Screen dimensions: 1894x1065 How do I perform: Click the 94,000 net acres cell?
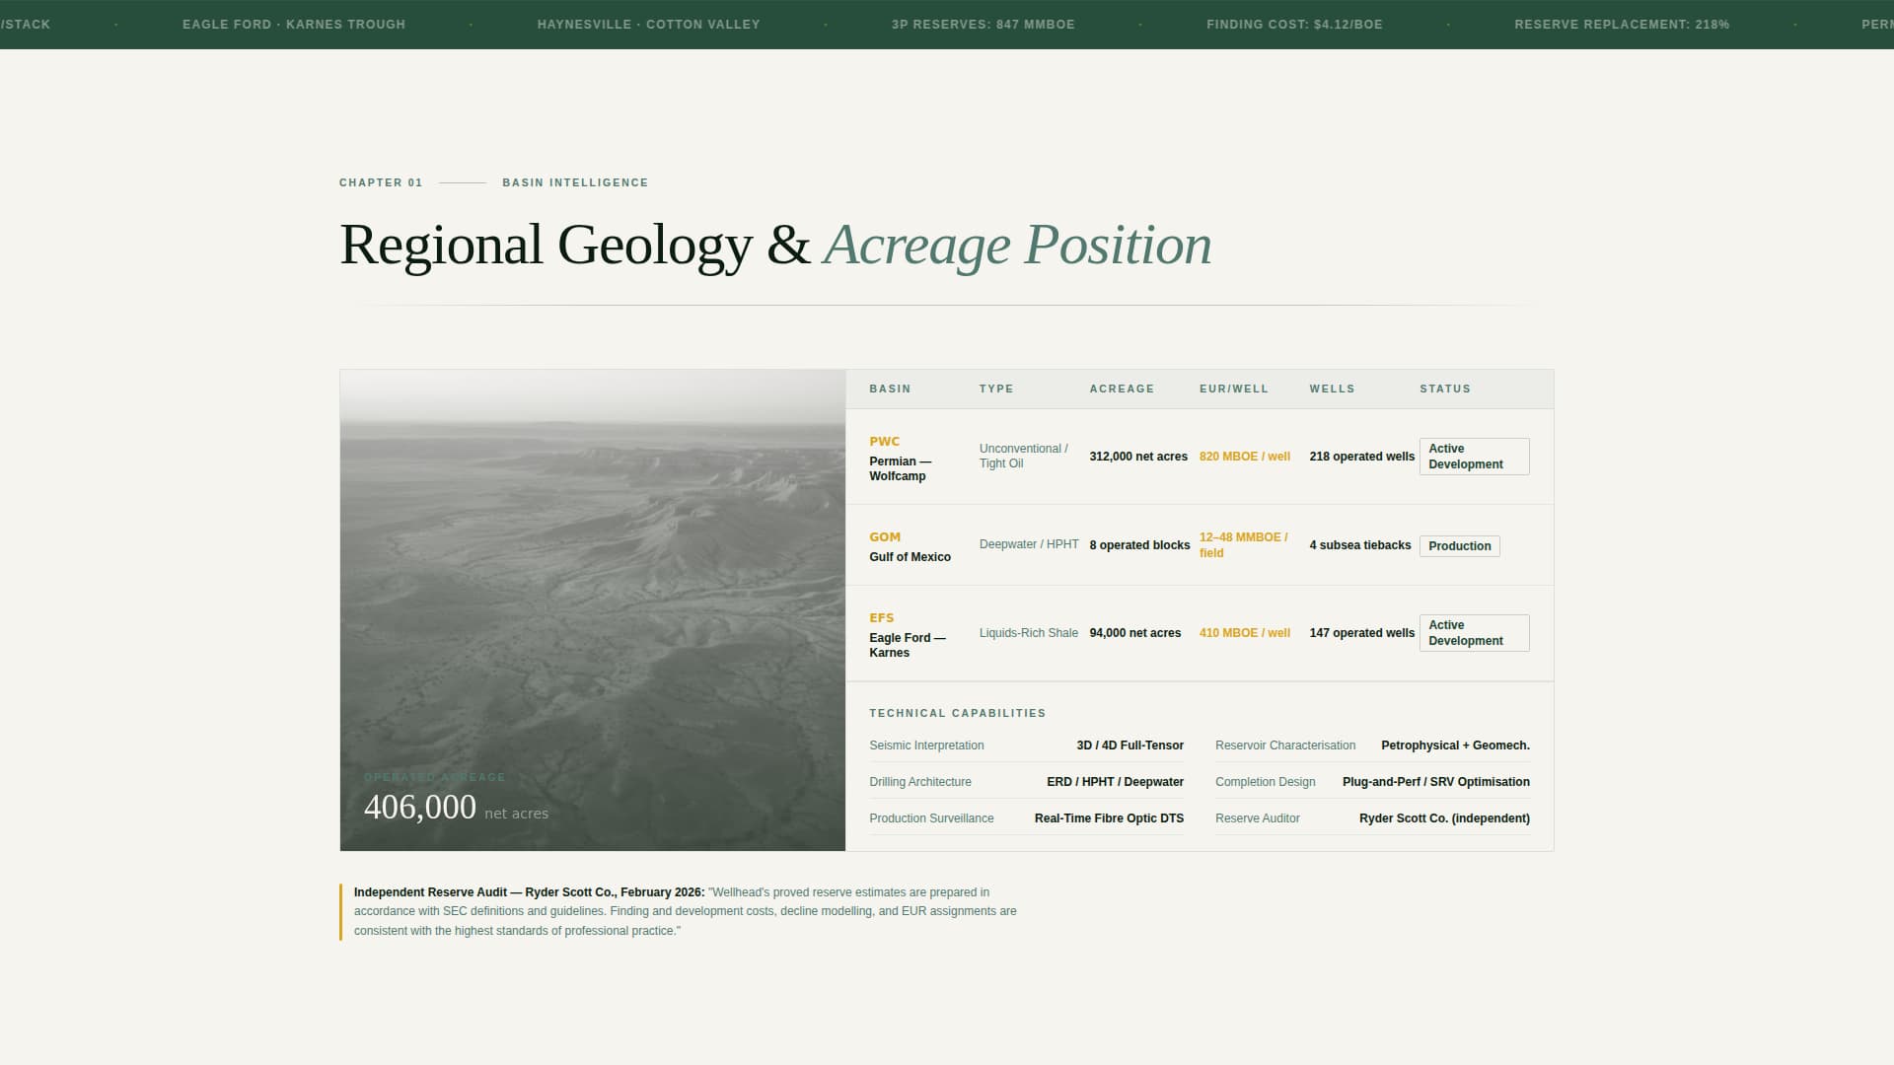pyautogui.click(x=1135, y=633)
